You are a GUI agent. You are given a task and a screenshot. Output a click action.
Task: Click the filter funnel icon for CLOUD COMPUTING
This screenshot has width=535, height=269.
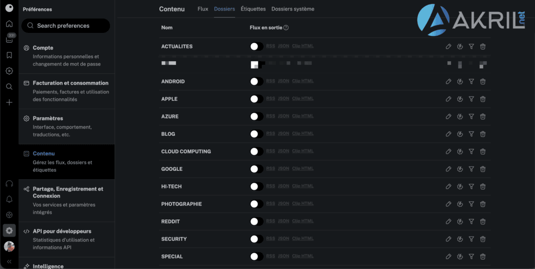pos(471,151)
